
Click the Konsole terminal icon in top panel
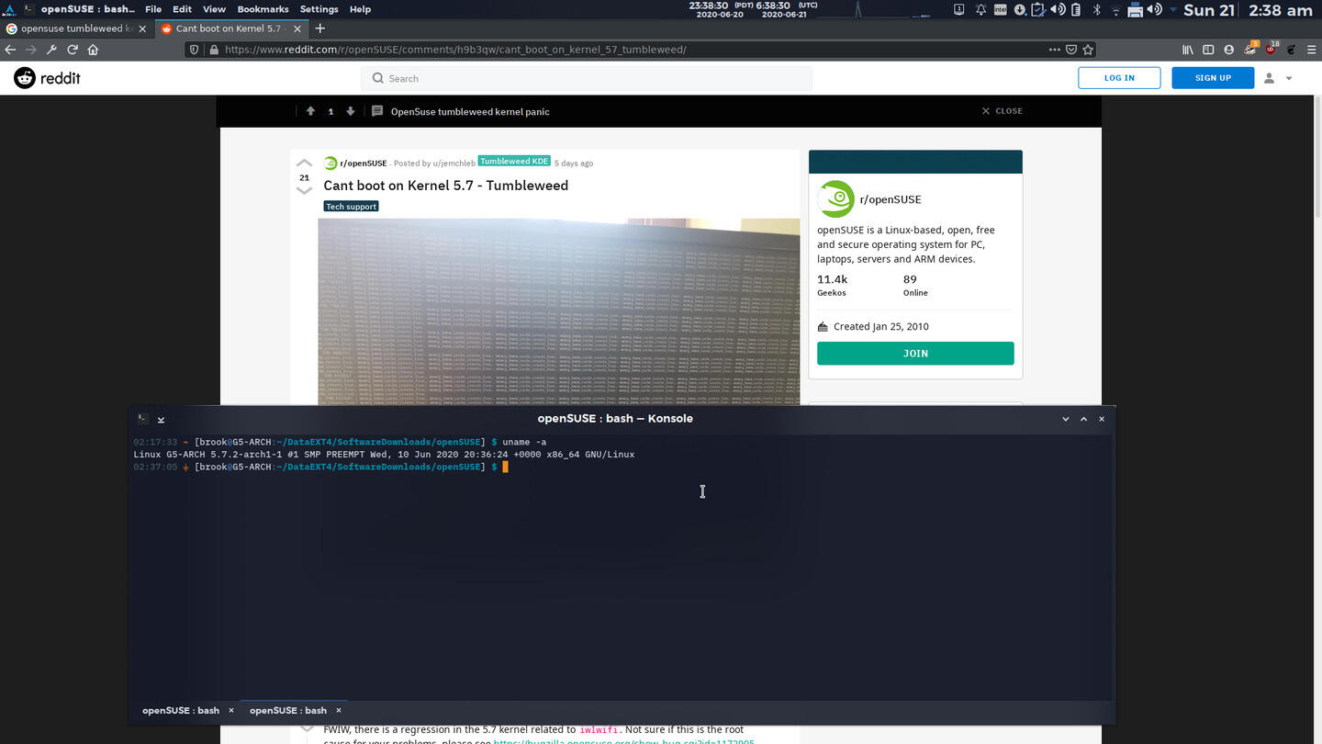[28, 9]
